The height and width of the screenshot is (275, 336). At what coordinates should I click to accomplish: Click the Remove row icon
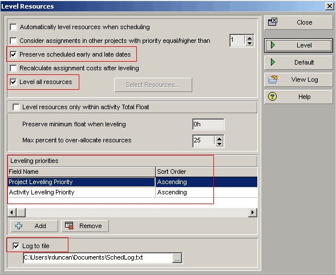point(69,226)
